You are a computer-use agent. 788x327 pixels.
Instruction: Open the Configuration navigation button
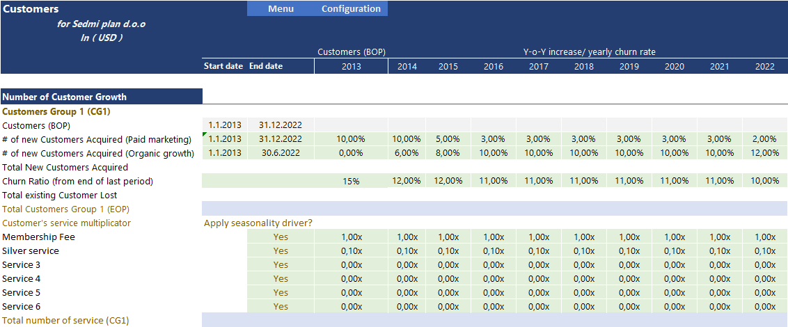(351, 9)
